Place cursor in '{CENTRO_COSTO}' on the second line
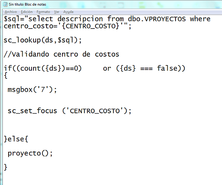This screenshot has height=185, width=222. 91,26
